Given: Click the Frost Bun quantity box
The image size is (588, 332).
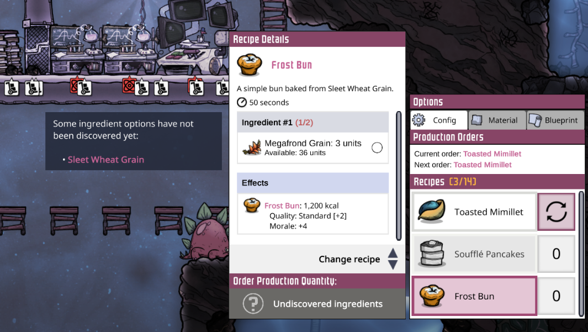Looking at the screenshot, I should click(x=556, y=296).
